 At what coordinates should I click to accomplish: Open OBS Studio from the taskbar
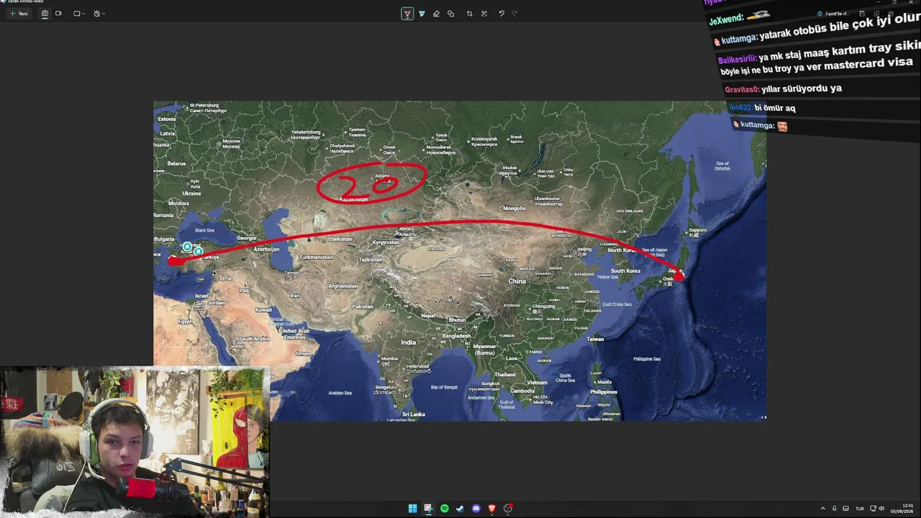click(508, 509)
